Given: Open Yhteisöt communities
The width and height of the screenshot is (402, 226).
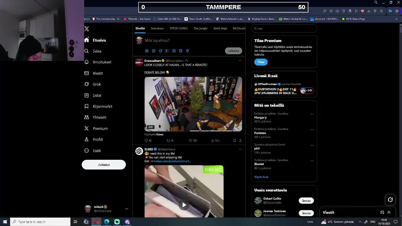Looking at the screenshot, I should point(95,117).
